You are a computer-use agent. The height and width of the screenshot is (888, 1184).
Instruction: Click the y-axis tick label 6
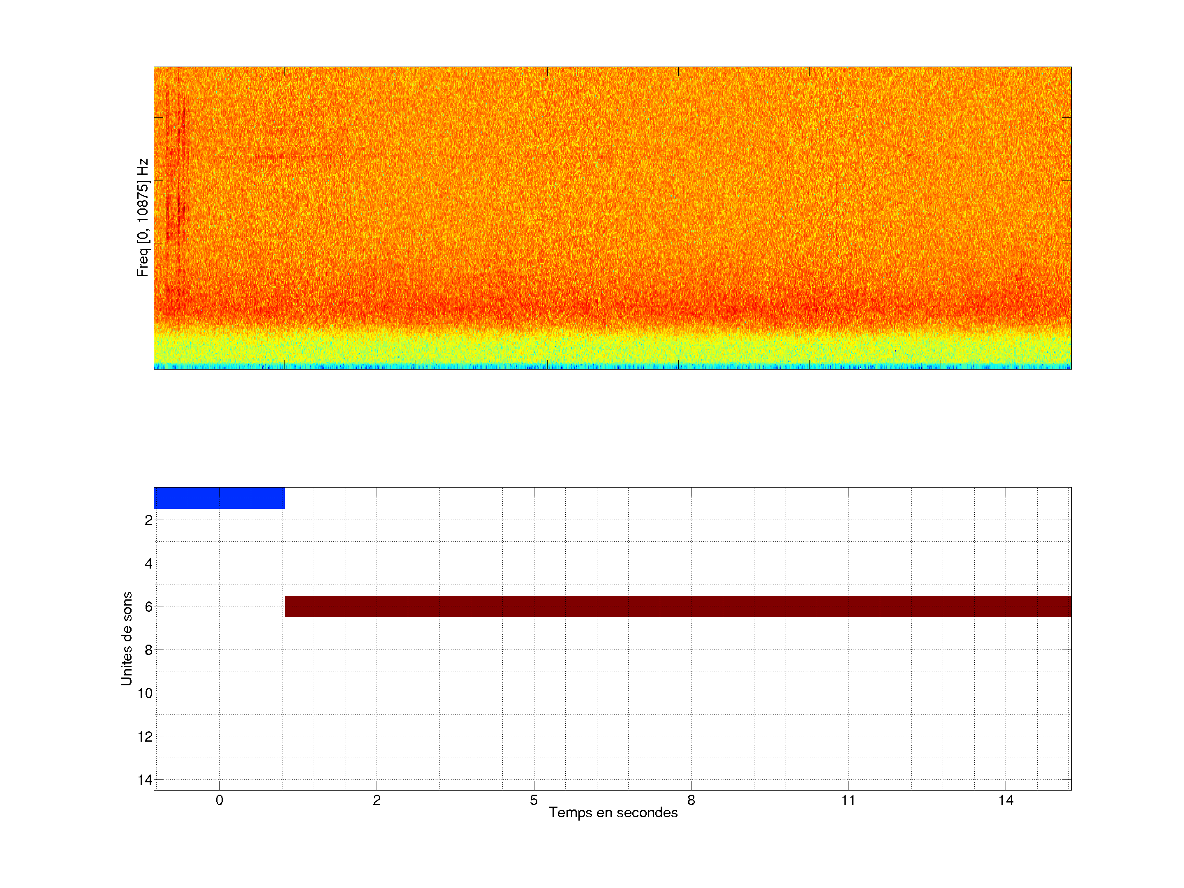click(148, 606)
